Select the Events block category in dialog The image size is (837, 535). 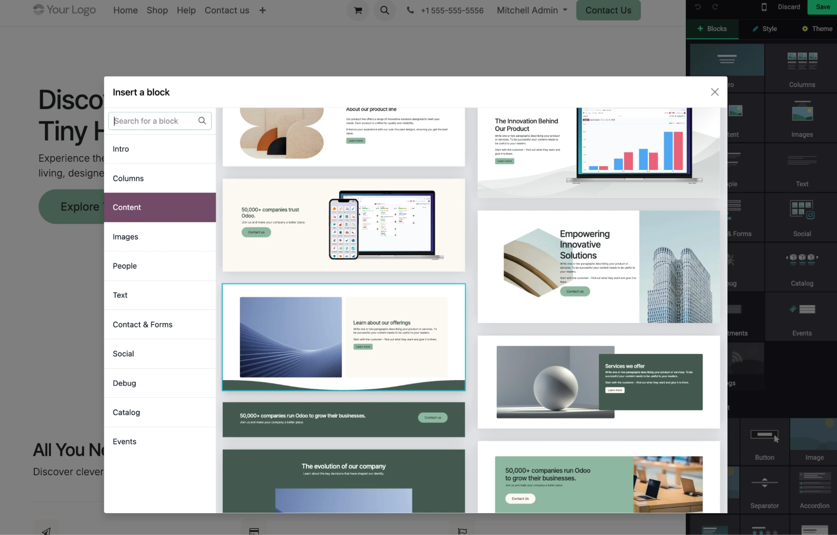(x=160, y=441)
